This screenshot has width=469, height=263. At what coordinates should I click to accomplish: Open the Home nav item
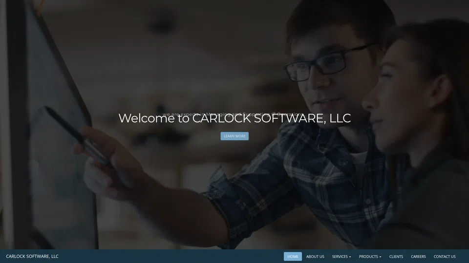[293, 257]
